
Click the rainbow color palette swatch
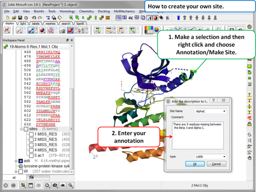[x=150, y=30]
